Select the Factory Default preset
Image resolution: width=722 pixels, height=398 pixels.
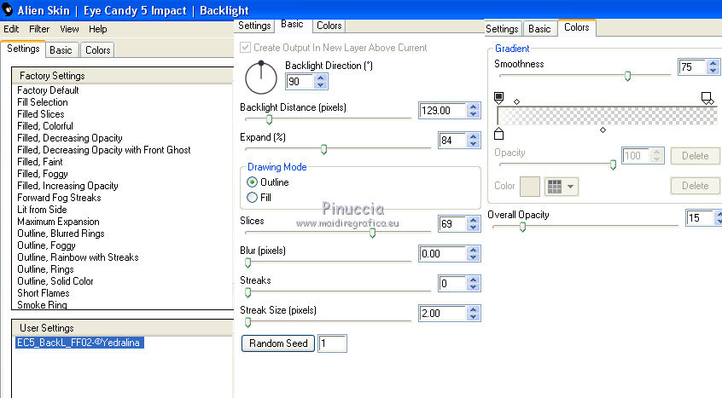(48, 90)
